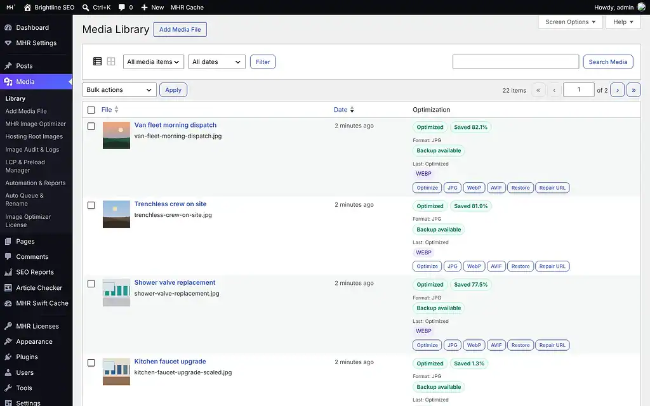The height and width of the screenshot is (406, 650).
Task: Open Auto Queue & Rename submenu item
Action: coord(24,199)
